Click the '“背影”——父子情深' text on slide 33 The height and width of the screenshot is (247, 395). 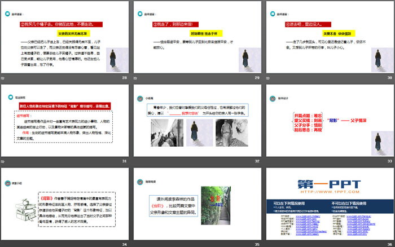[347, 121]
